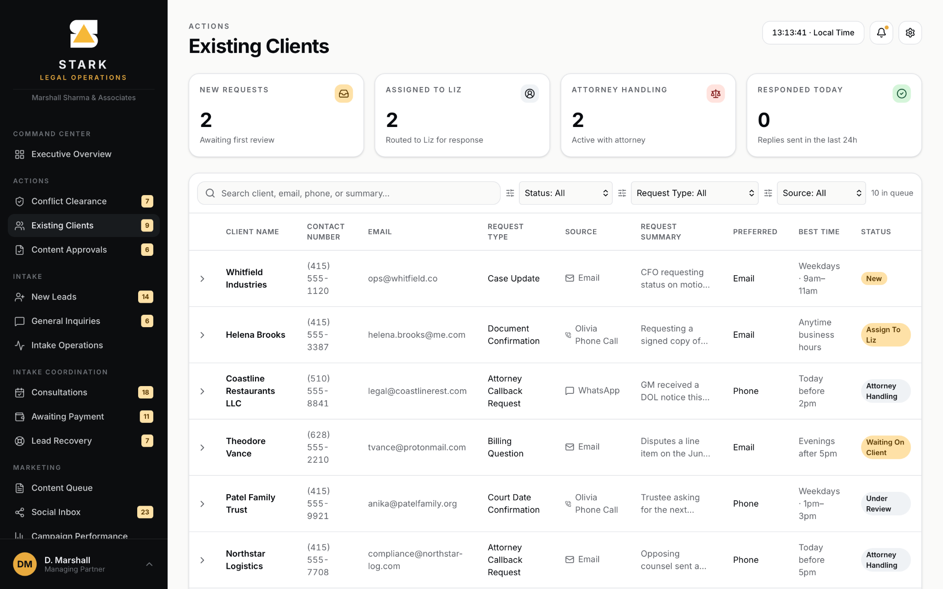Click the Intake Operations pulse icon
Image resolution: width=943 pixels, height=589 pixels.
click(x=19, y=345)
